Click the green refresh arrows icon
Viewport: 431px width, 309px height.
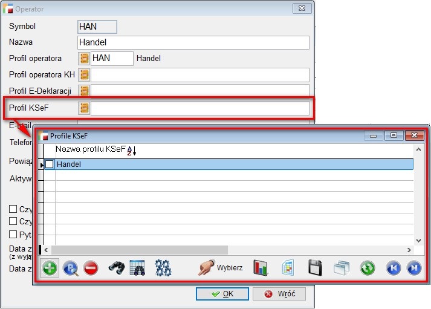[368, 268]
